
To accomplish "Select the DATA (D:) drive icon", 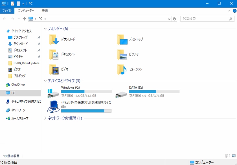I will 121,94.
